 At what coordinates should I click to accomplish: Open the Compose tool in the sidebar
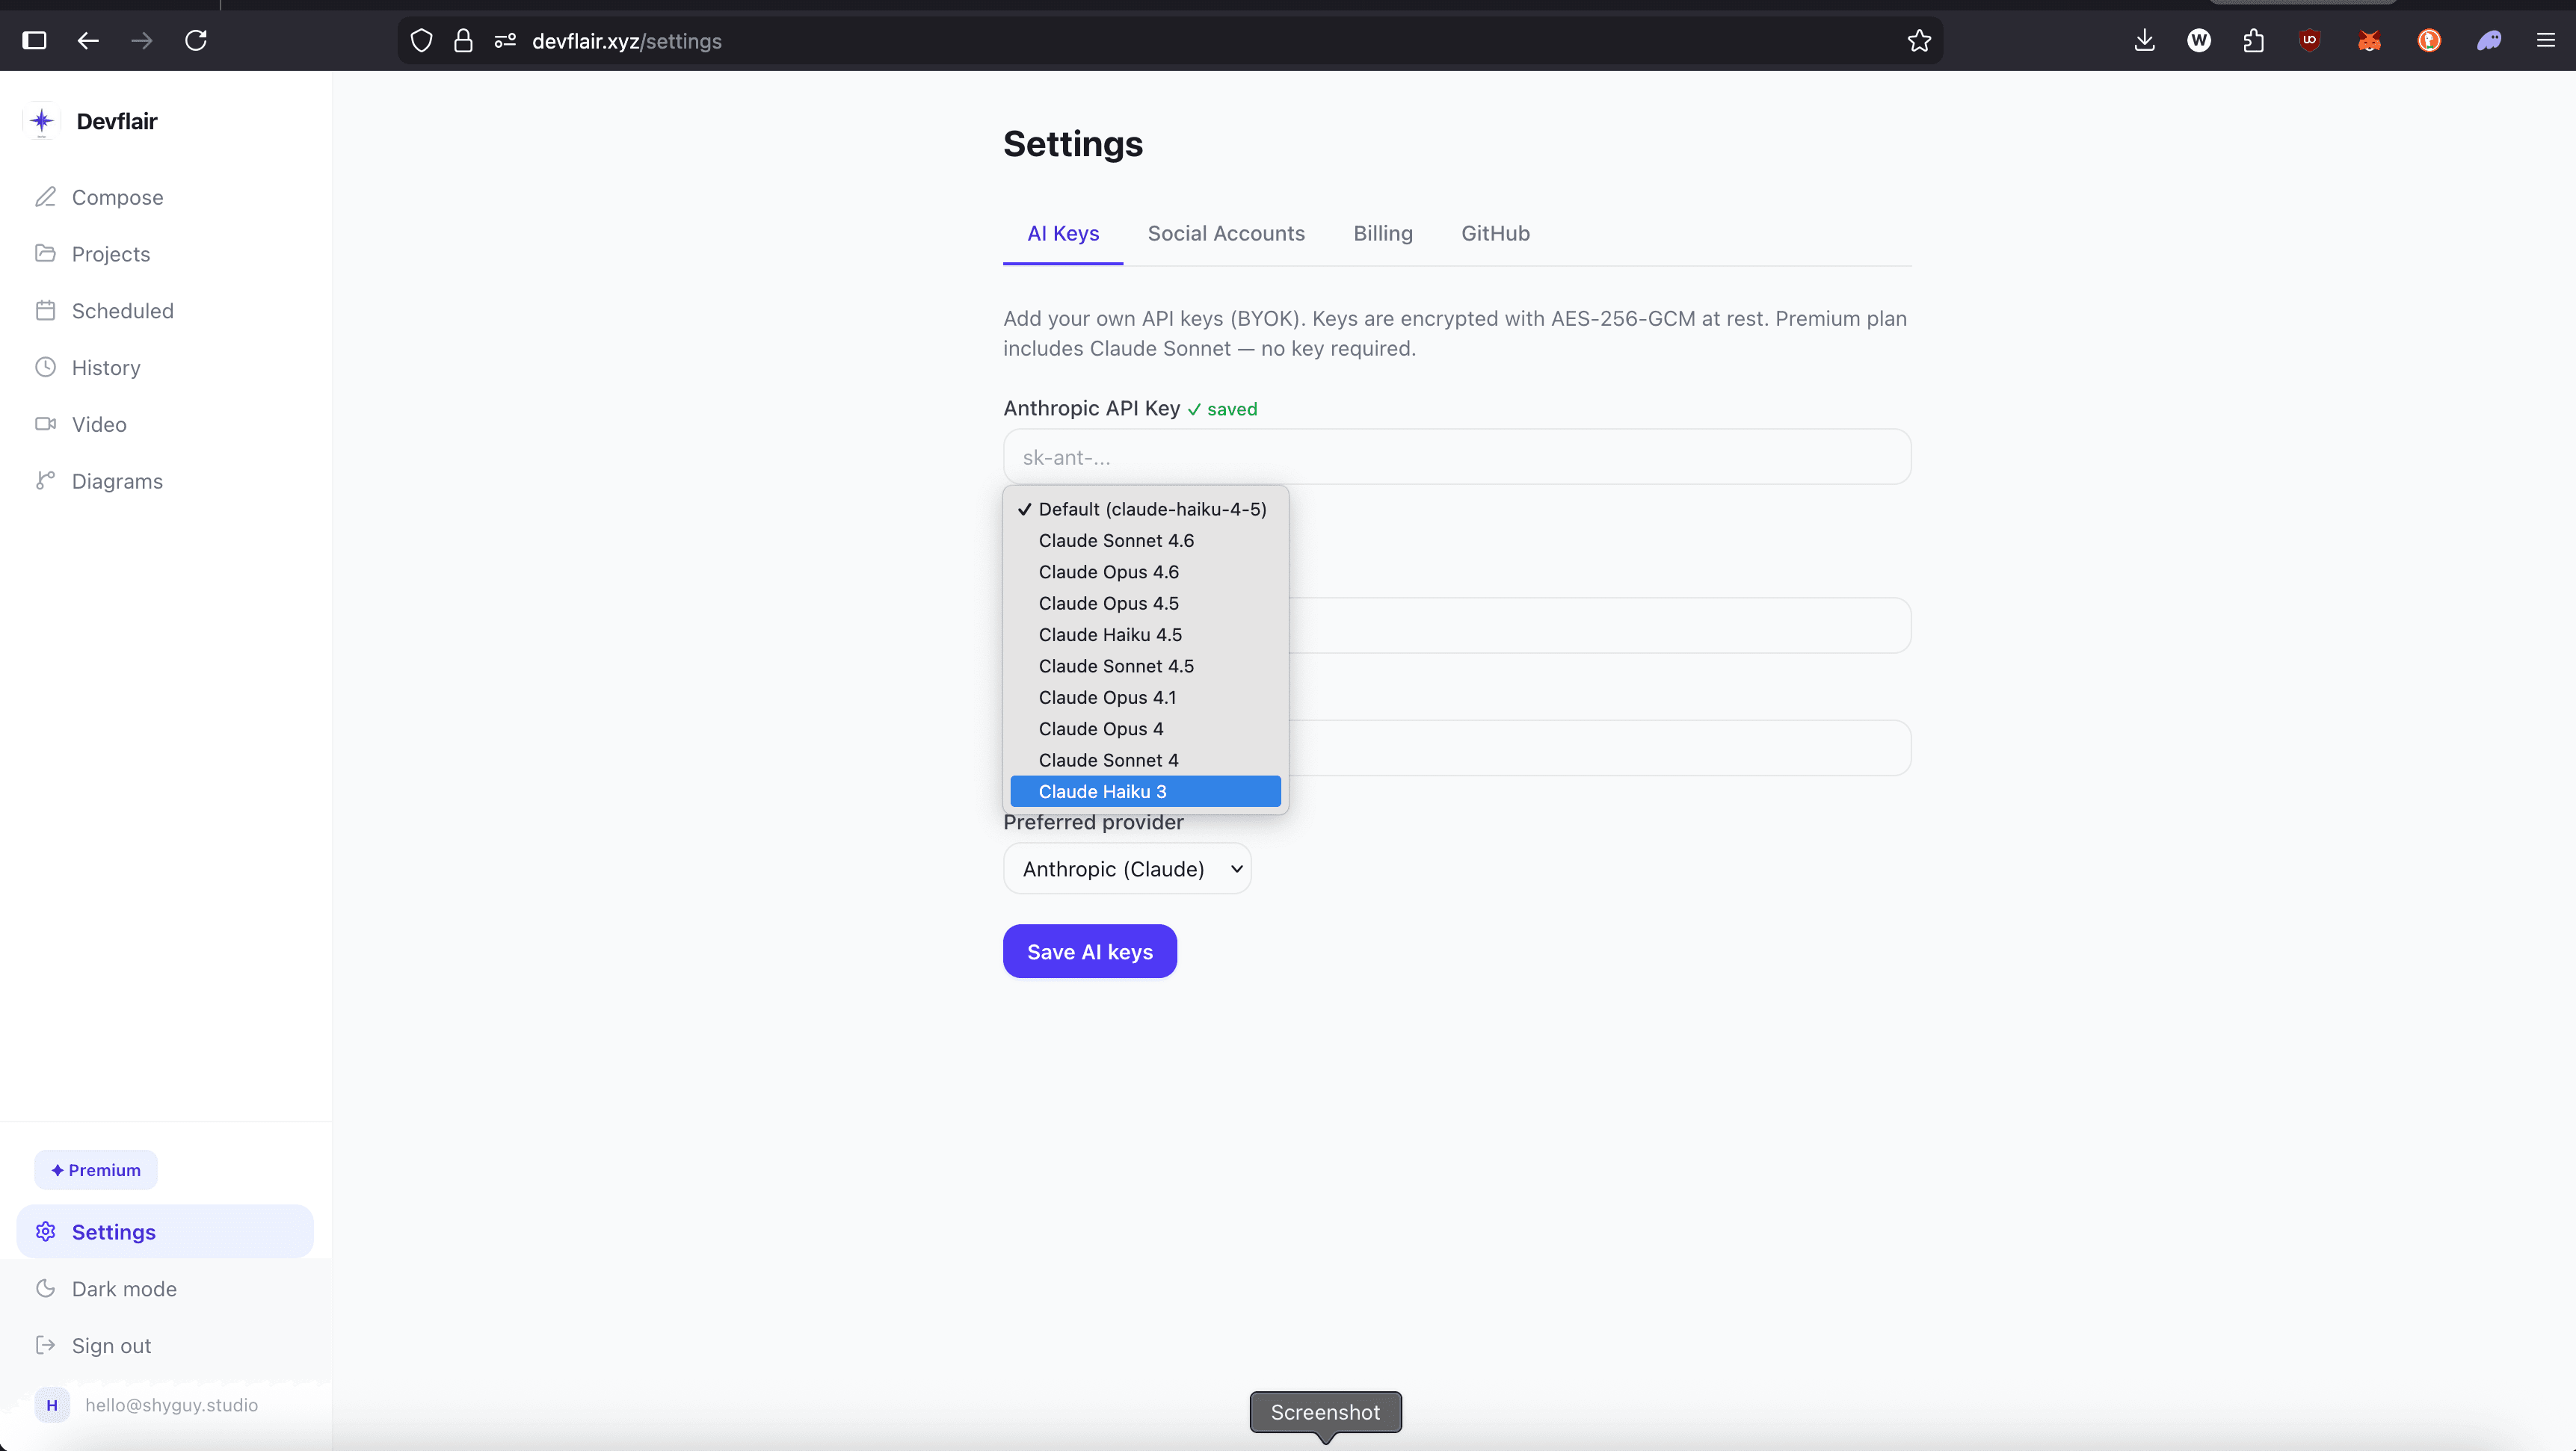click(117, 197)
